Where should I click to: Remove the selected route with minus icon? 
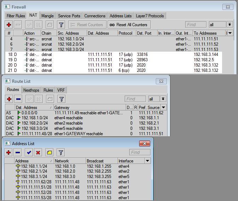pos(19,99)
